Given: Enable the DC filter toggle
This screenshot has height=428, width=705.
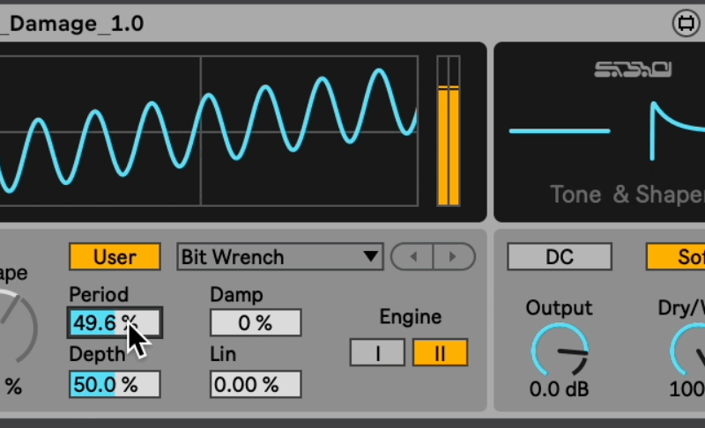Looking at the screenshot, I should [560, 257].
